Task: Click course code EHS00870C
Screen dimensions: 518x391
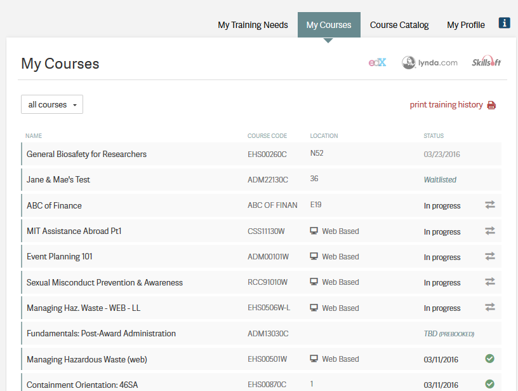Action: coord(267,385)
